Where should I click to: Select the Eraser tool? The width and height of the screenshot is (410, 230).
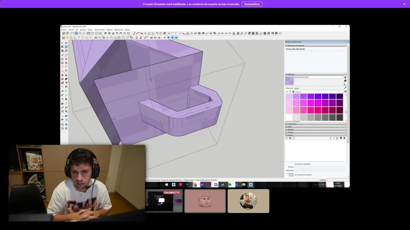[66, 47]
